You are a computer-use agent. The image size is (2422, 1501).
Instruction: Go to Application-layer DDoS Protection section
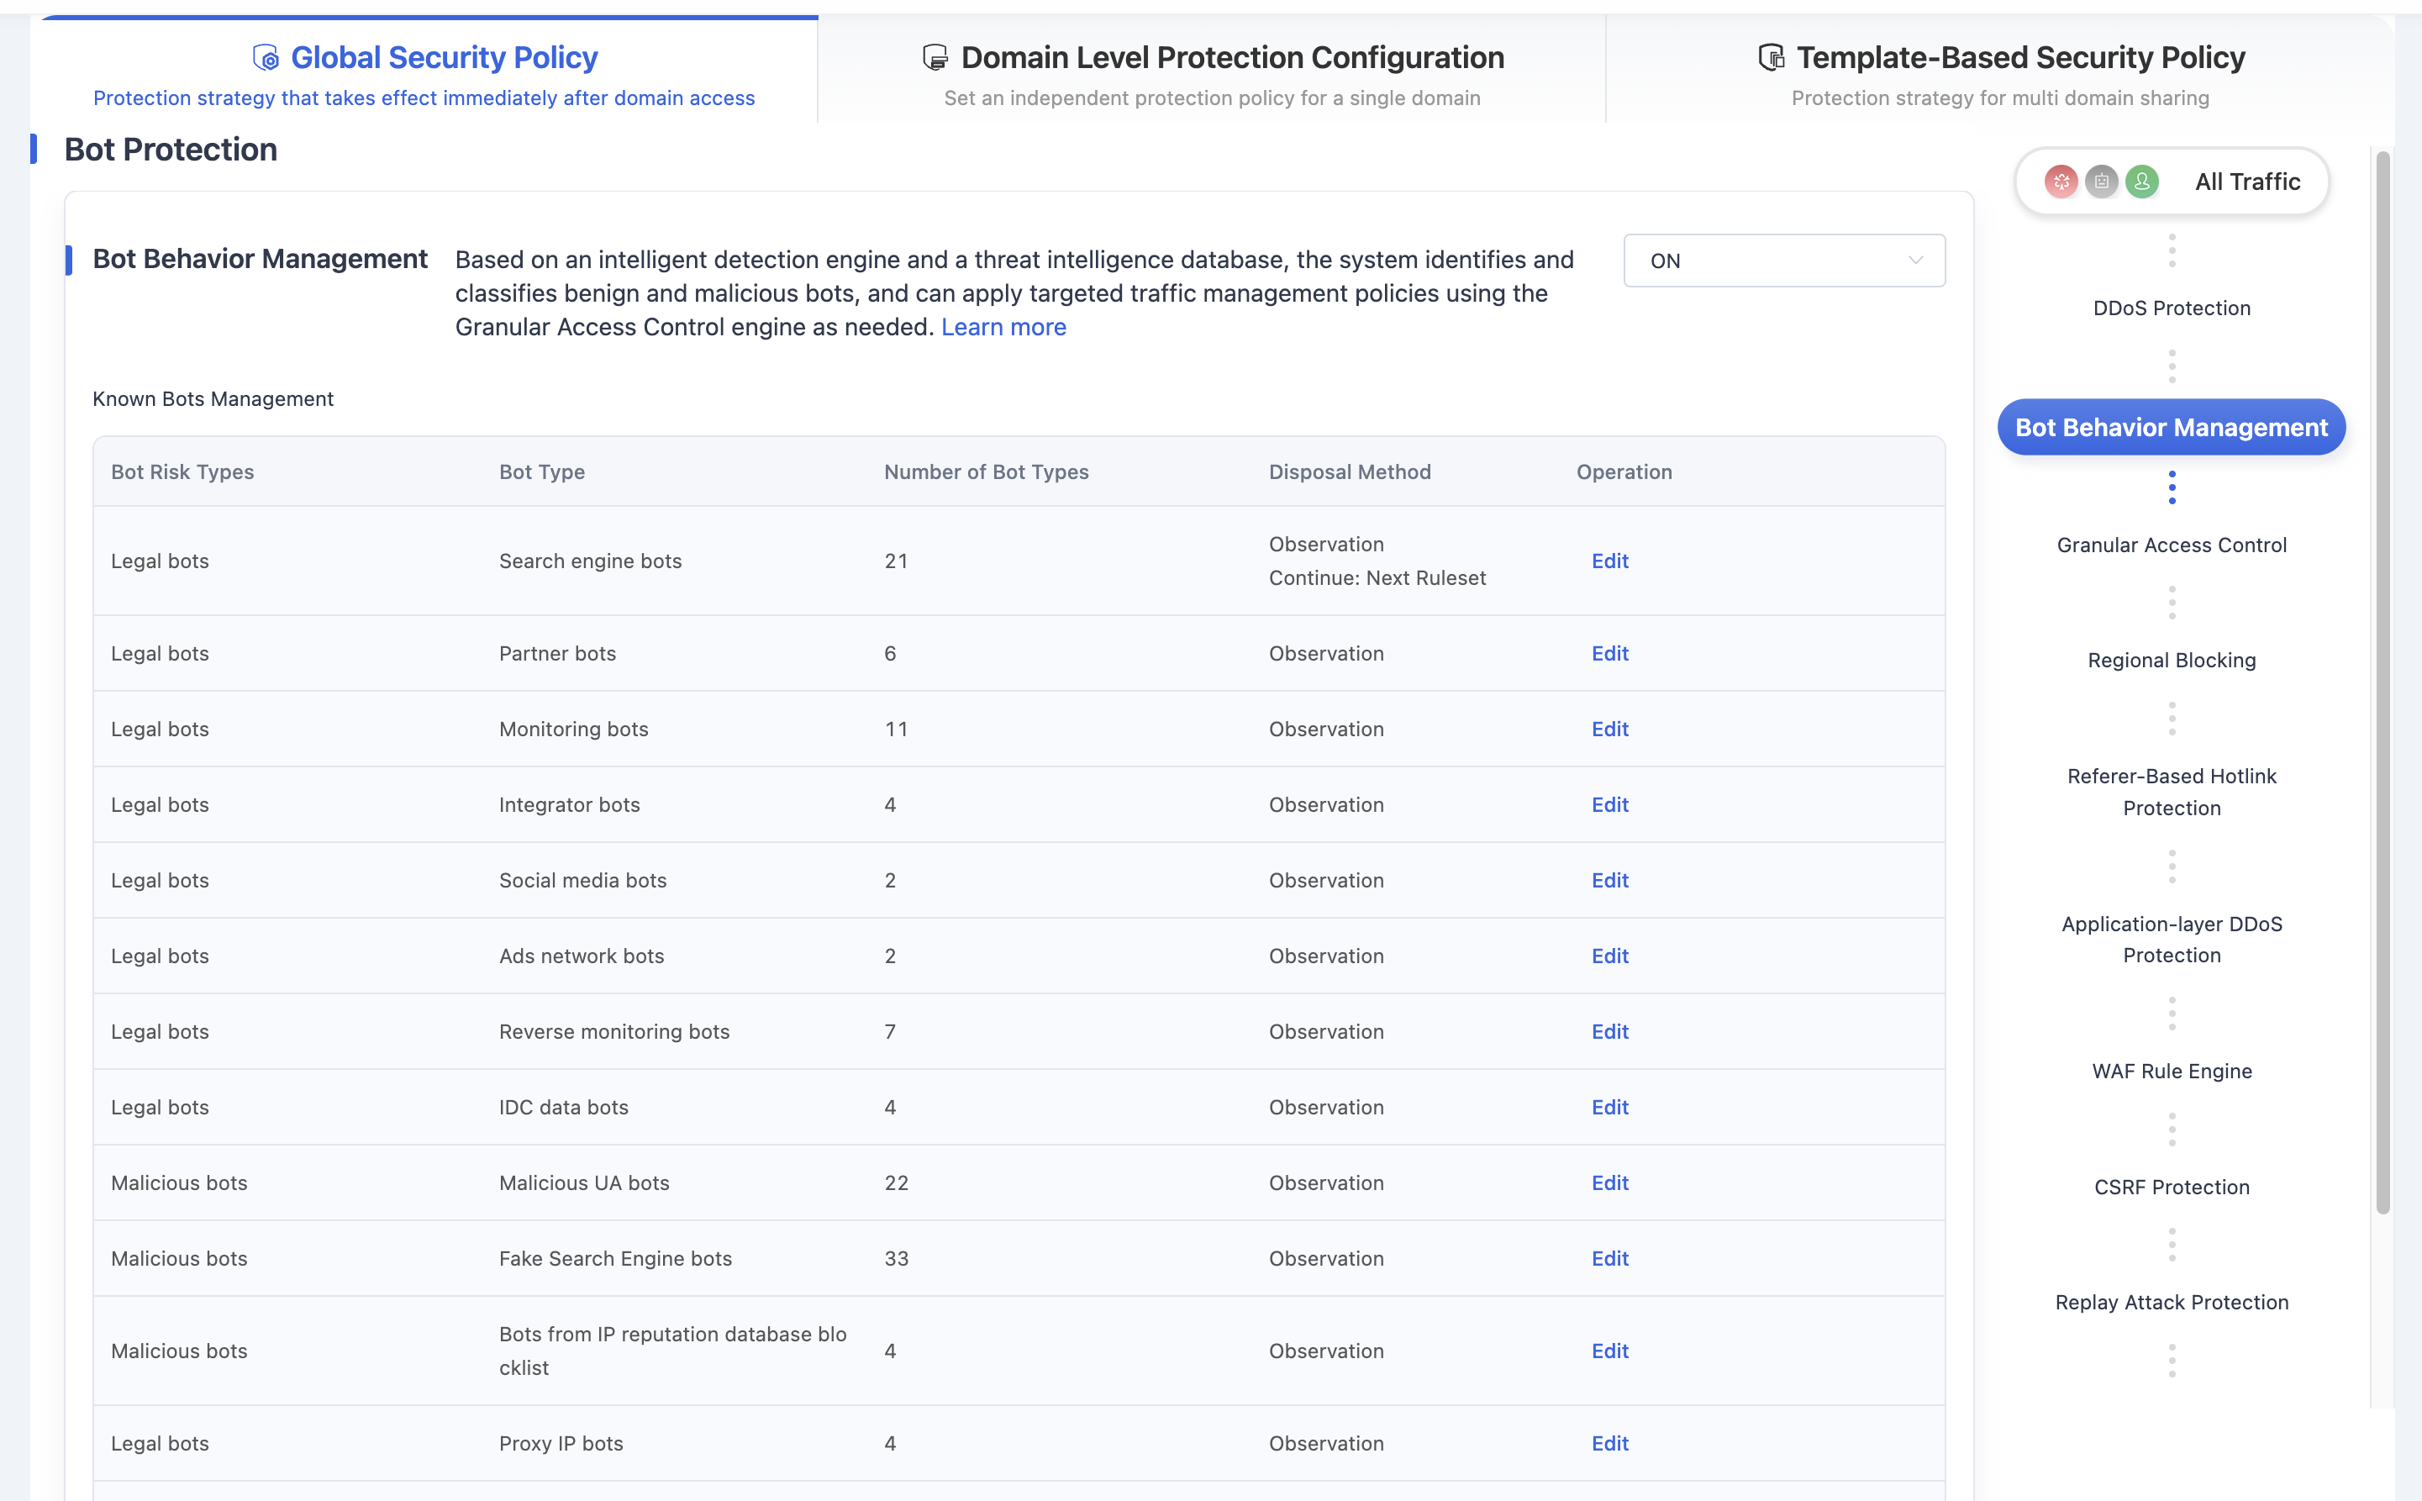tap(2172, 939)
